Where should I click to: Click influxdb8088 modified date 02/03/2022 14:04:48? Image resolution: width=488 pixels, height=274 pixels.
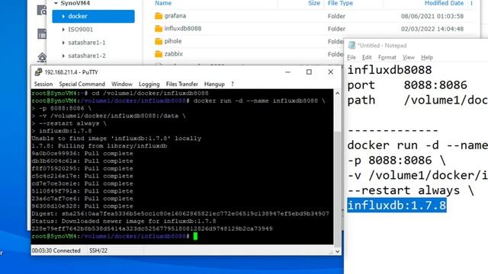click(x=432, y=29)
